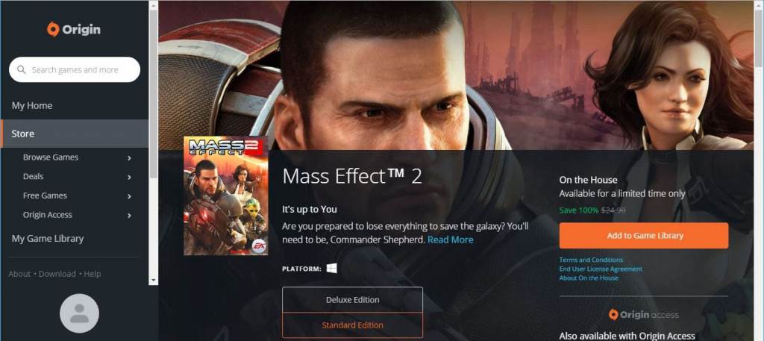
Task: Expand the Free Games submenu chevron
Action: click(x=129, y=195)
